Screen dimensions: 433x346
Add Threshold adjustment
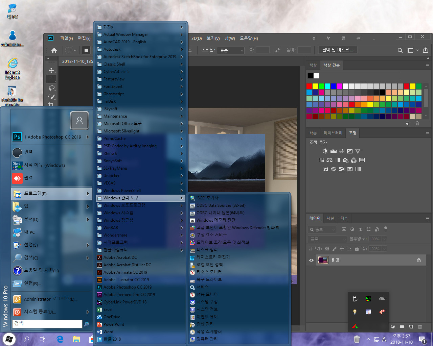coord(342,169)
